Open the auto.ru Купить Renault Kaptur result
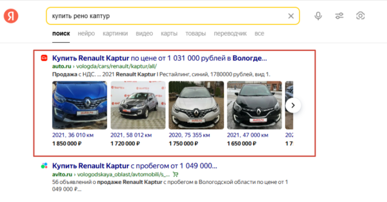The image size is (387, 202). (x=159, y=58)
